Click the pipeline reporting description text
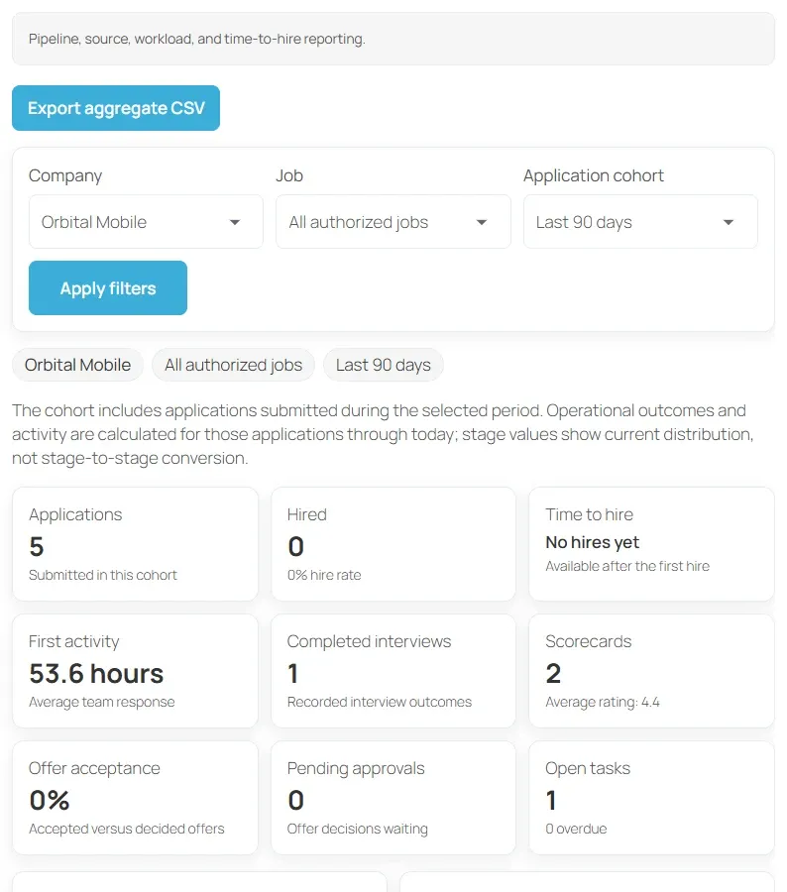This screenshot has height=892, width=787. 197,39
